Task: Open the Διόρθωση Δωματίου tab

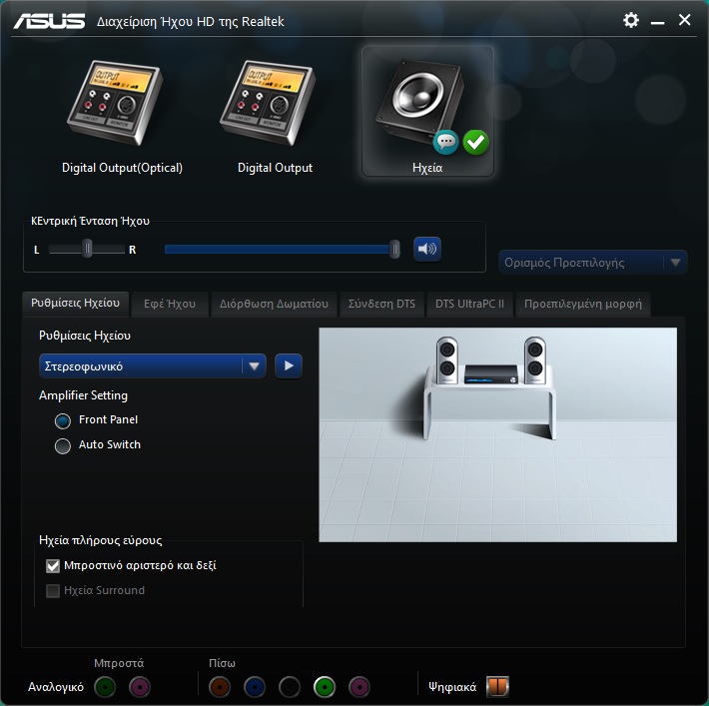Action: pos(274,304)
